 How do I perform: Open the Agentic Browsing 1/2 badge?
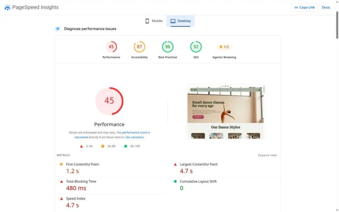click(224, 47)
